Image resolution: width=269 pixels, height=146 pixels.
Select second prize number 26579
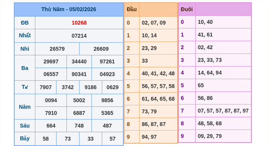pos(57,49)
